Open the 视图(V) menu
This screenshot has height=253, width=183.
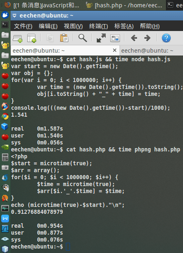tap(73, 26)
